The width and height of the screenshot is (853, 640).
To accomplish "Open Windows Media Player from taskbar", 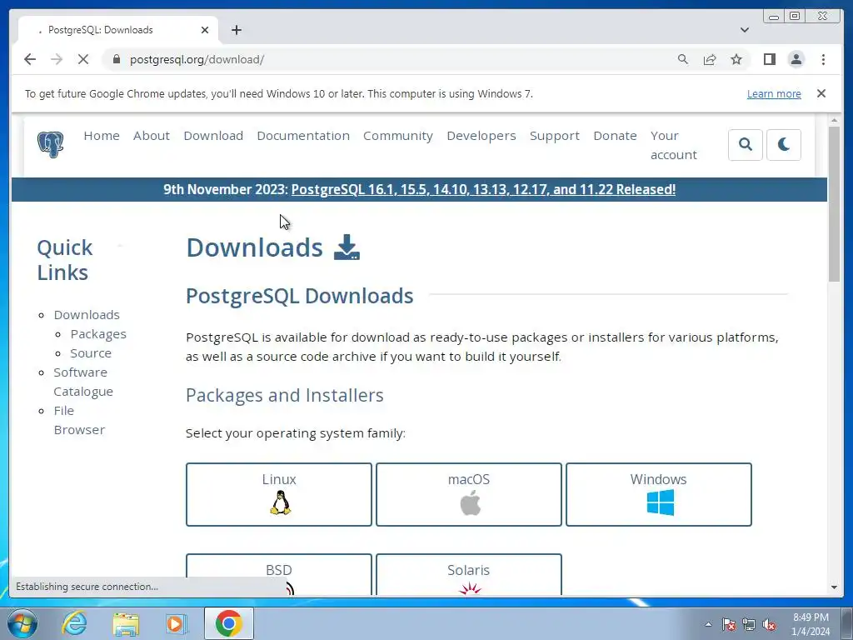I will [176, 623].
